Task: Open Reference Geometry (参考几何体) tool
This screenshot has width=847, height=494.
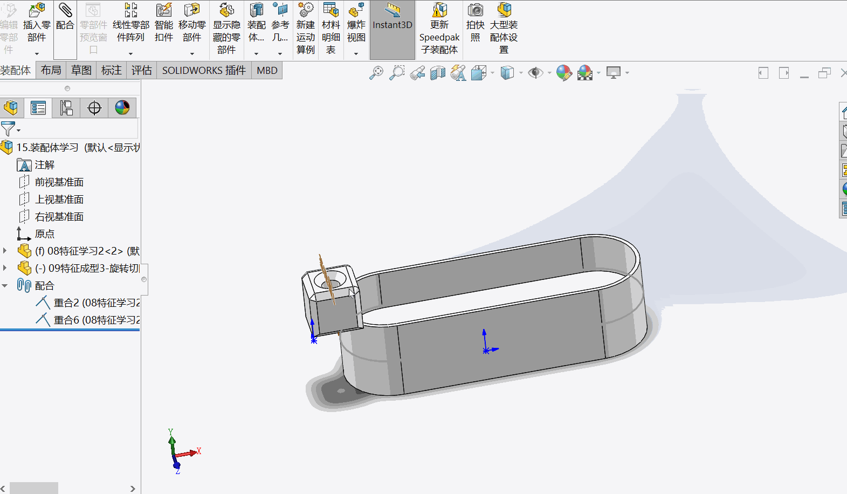Action: (280, 23)
